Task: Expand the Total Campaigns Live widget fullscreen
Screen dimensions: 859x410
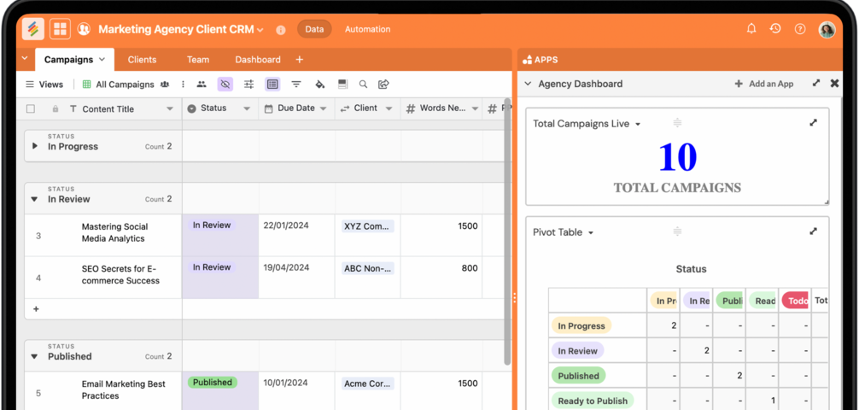Action: coord(813,123)
